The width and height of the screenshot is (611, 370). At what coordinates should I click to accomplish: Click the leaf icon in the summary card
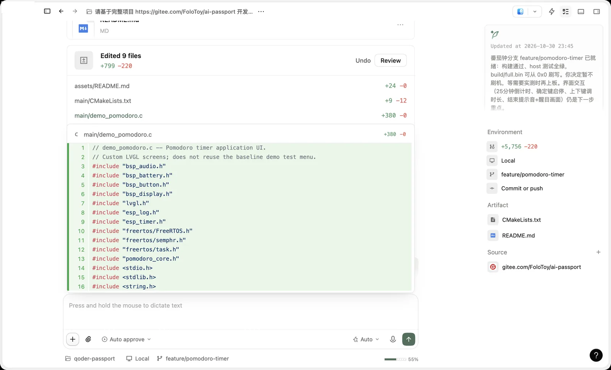click(495, 34)
